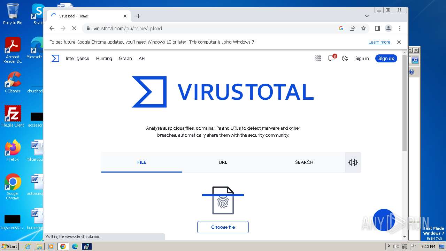Open the API menu item
Screen dimensions: 446x251
142,59
